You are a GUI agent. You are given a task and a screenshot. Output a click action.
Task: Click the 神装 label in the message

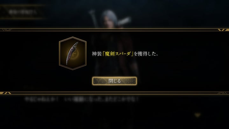97,54
